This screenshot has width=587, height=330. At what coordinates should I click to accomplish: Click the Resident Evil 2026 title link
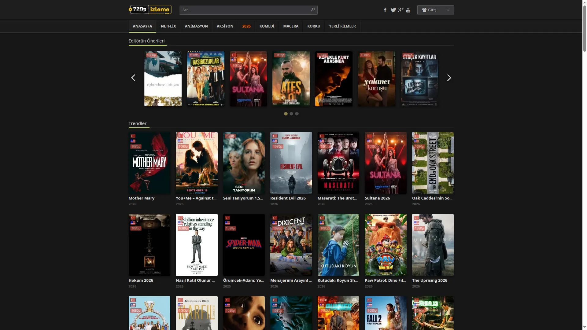tap(288, 198)
